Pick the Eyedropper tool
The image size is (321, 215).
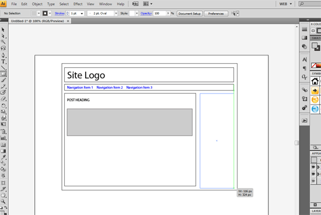(x=3, y=157)
